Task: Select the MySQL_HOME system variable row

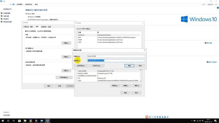Action: tap(108, 73)
